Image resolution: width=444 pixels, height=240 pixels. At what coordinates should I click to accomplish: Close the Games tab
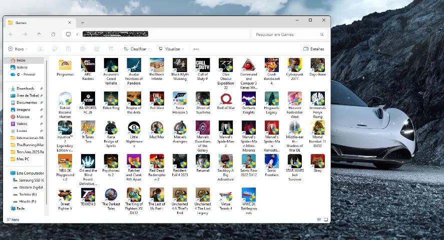pos(70,22)
